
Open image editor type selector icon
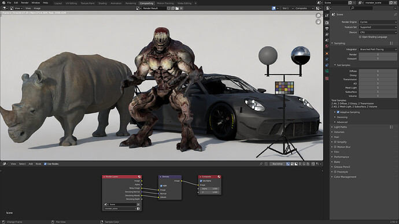tap(5, 8)
